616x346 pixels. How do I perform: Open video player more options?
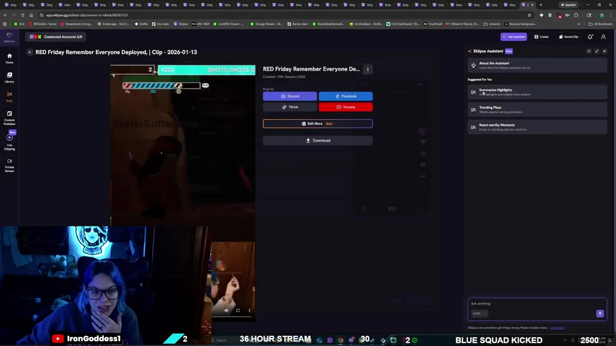[249, 310]
